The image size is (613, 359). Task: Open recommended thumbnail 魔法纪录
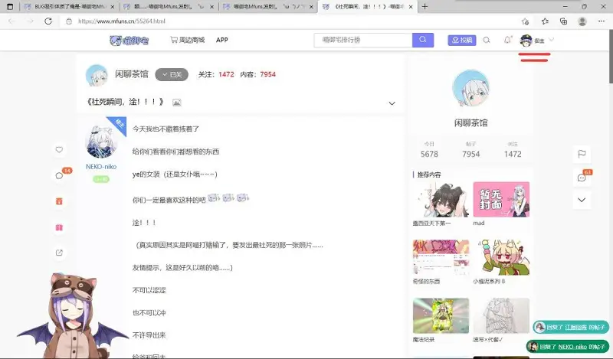pyautogui.click(x=441, y=315)
